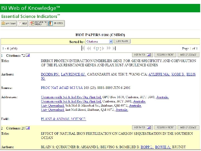
Task: Click 'Citations: 72' text
Action: coord(15,56)
